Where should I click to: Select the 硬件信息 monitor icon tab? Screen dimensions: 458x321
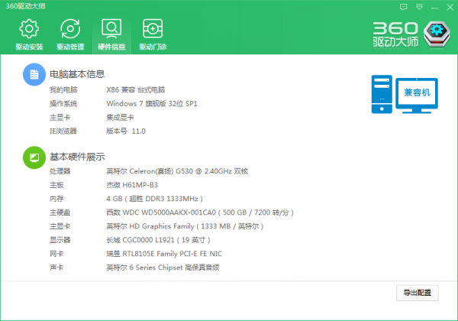click(111, 34)
